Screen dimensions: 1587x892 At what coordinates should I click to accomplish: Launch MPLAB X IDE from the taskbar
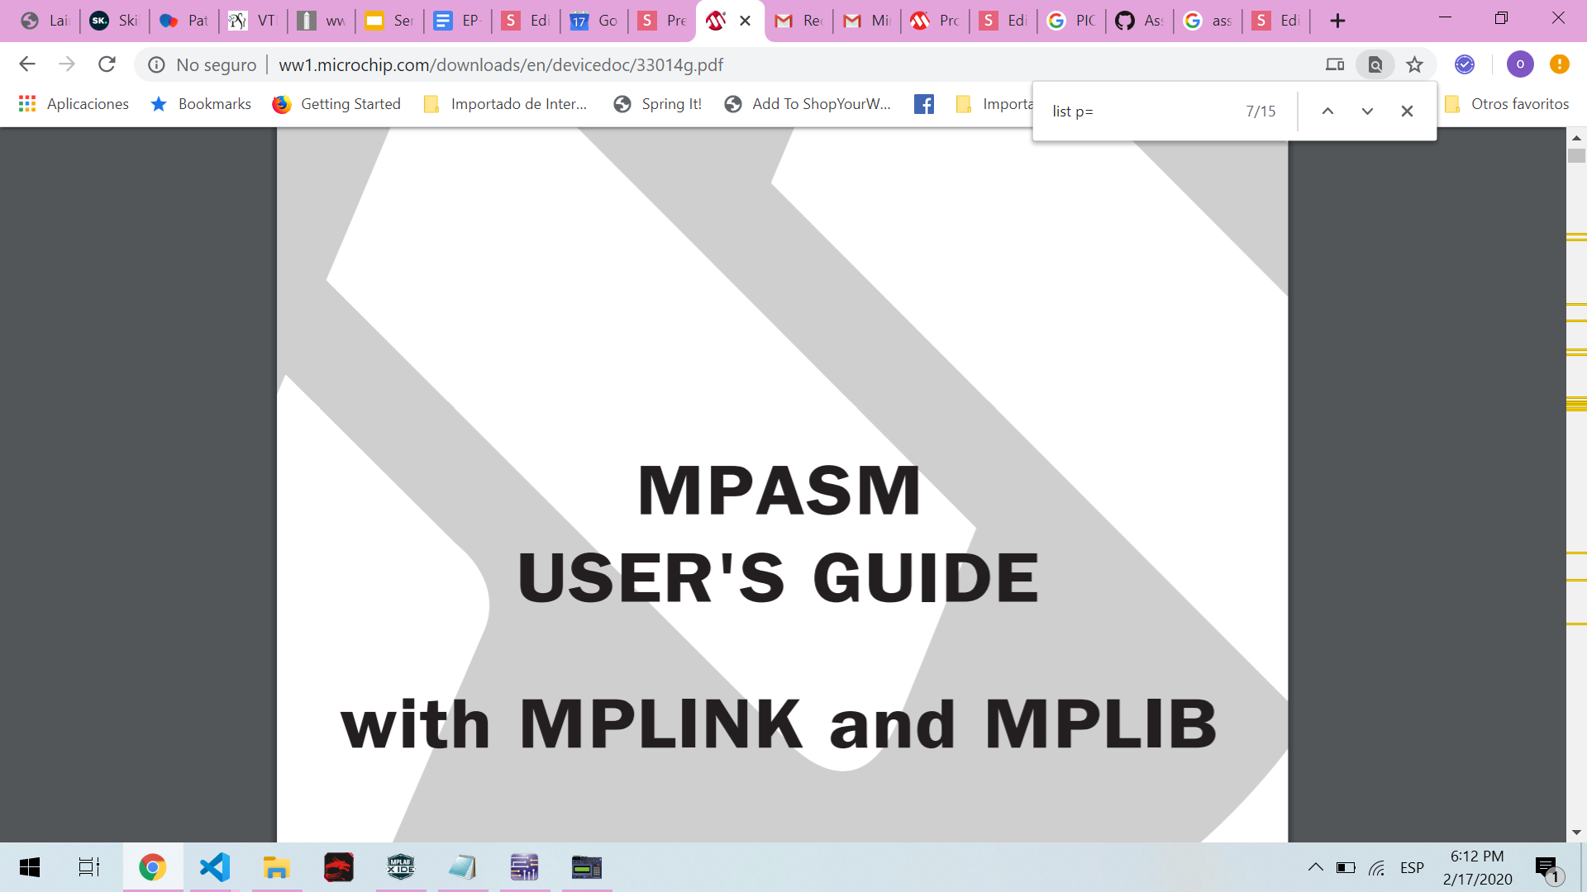pos(400,867)
